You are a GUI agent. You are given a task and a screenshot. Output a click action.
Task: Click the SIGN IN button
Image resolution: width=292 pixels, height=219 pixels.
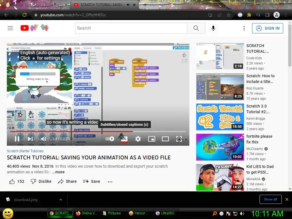(x=267, y=28)
